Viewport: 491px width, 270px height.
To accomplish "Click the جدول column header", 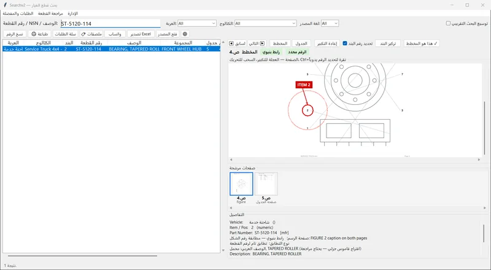I will [212, 42].
